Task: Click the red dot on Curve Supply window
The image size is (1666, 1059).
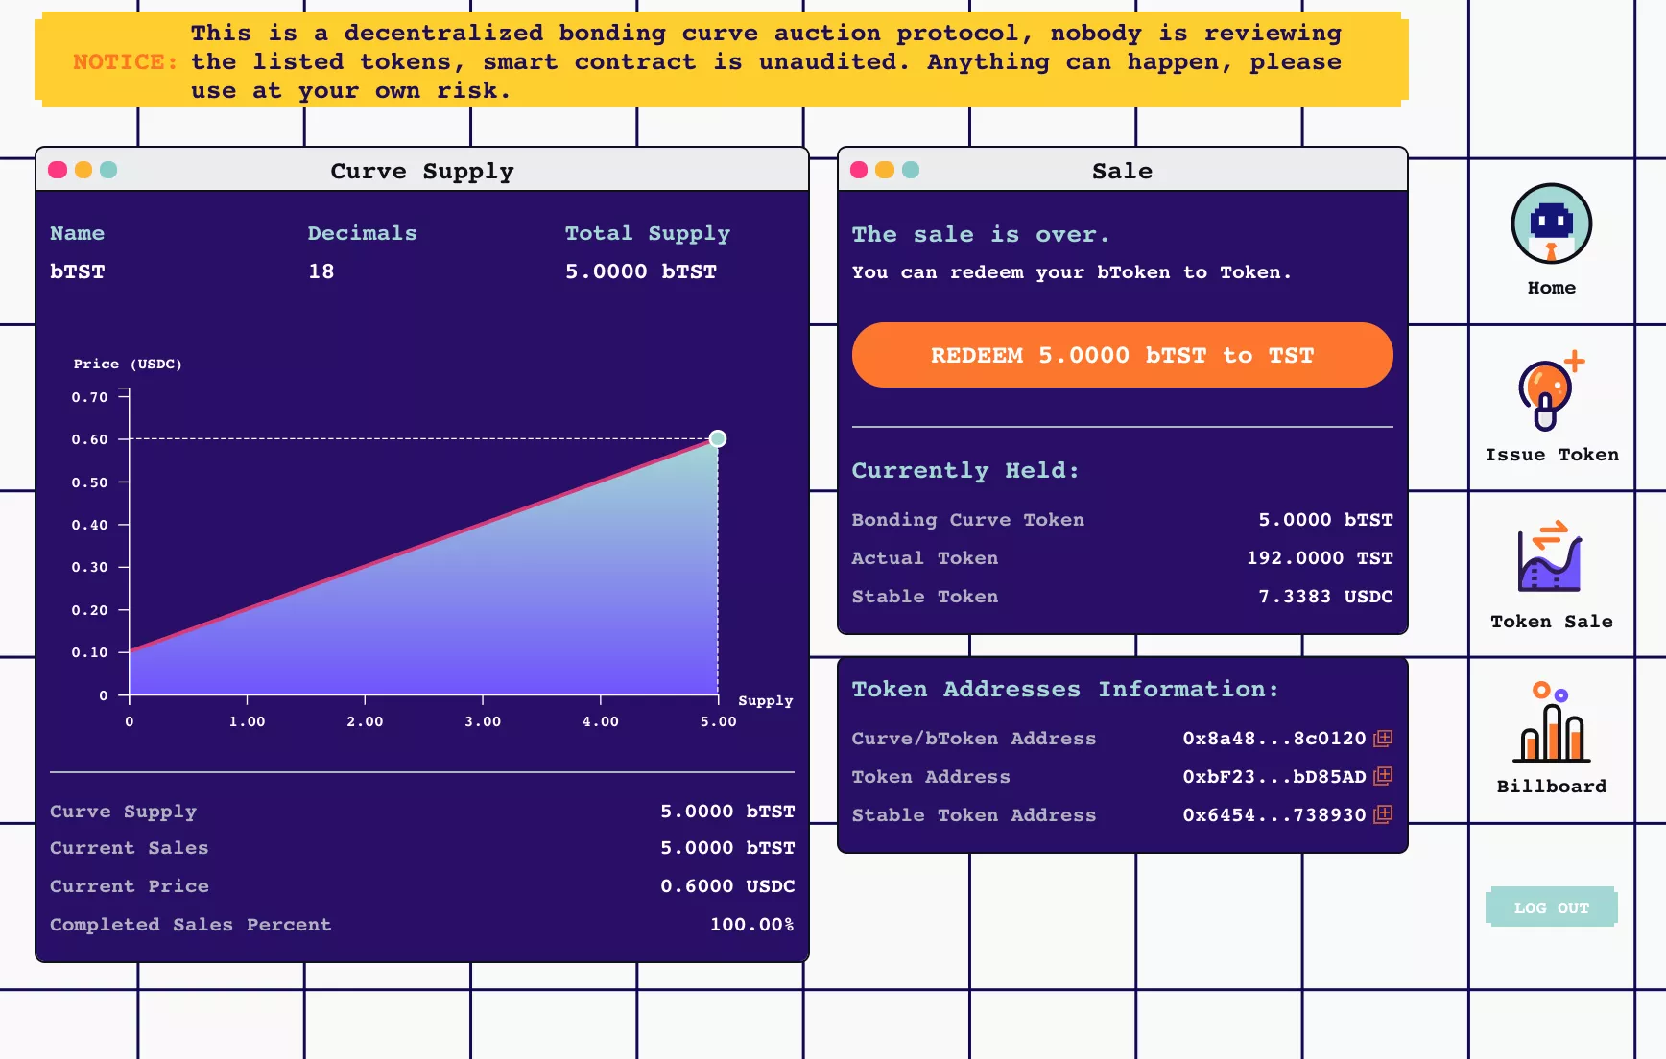Action: 58,170
